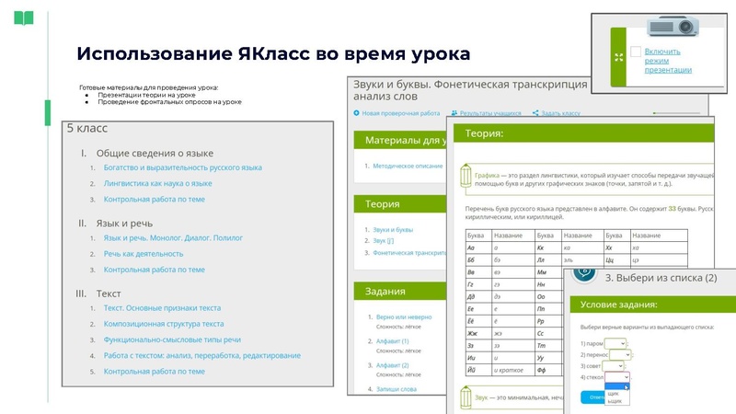736x414 pixels.
Task: Open task Алфавит (1)
Action: (393, 341)
